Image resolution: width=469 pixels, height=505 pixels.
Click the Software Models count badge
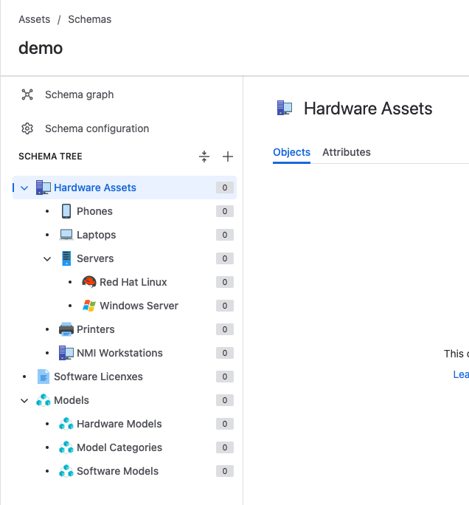pyautogui.click(x=225, y=471)
